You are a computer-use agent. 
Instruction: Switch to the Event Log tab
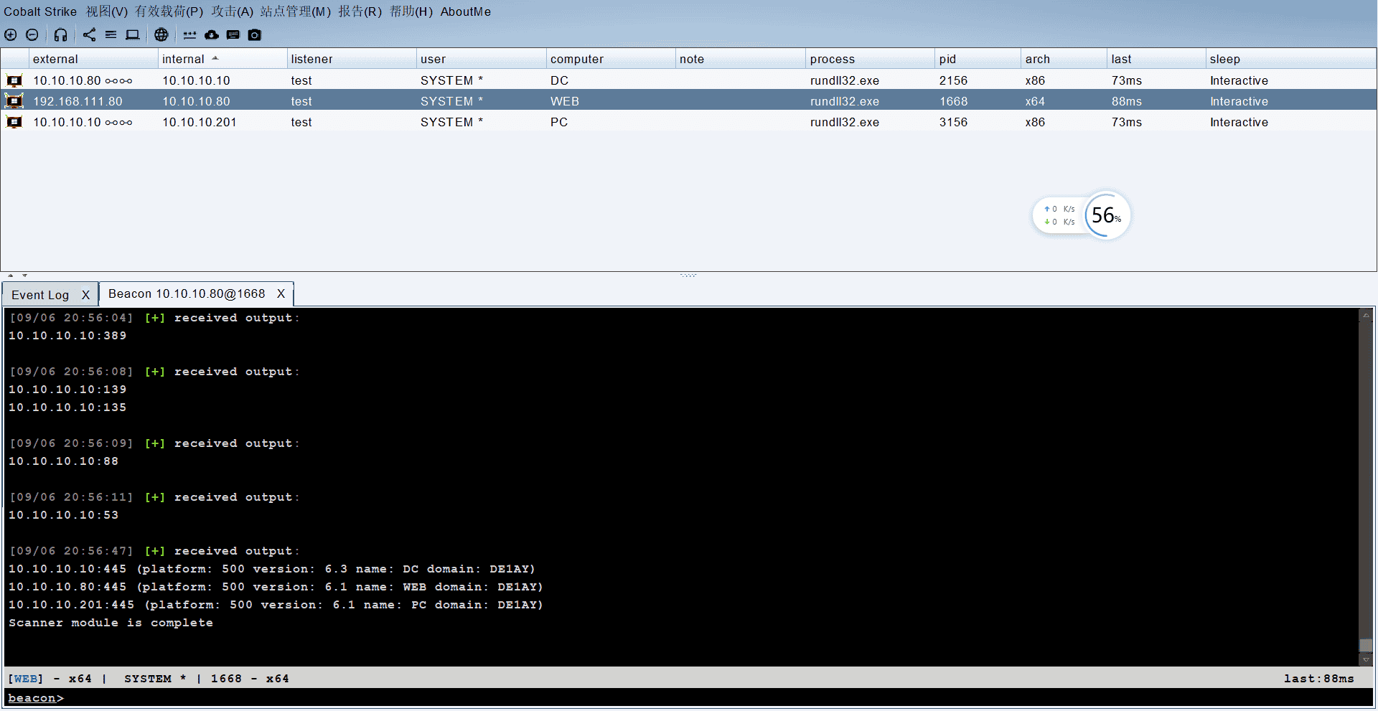click(x=40, y=295)
